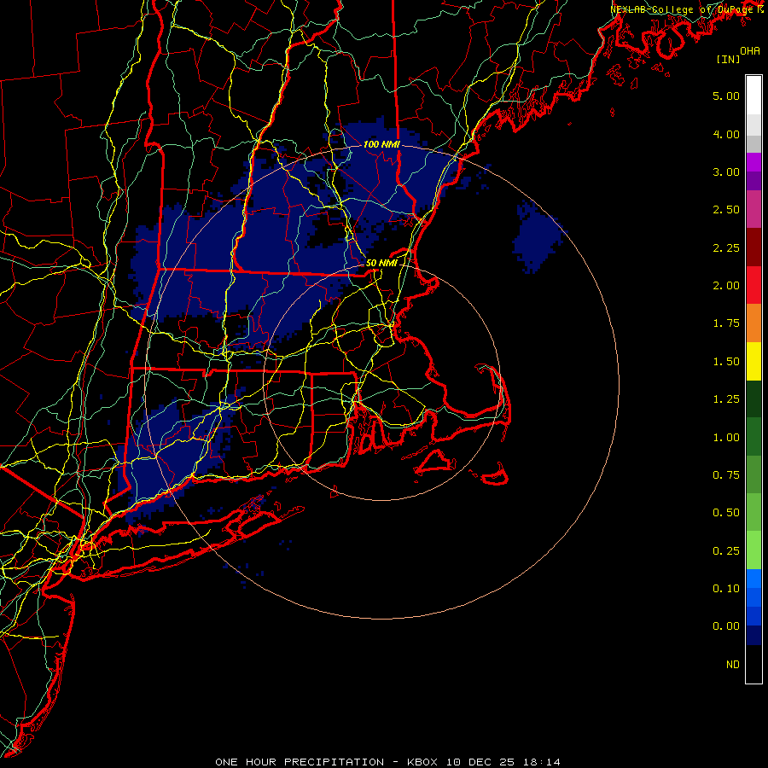
Task: Click the 0.75 legend value
Action: (x=726, y=475)
